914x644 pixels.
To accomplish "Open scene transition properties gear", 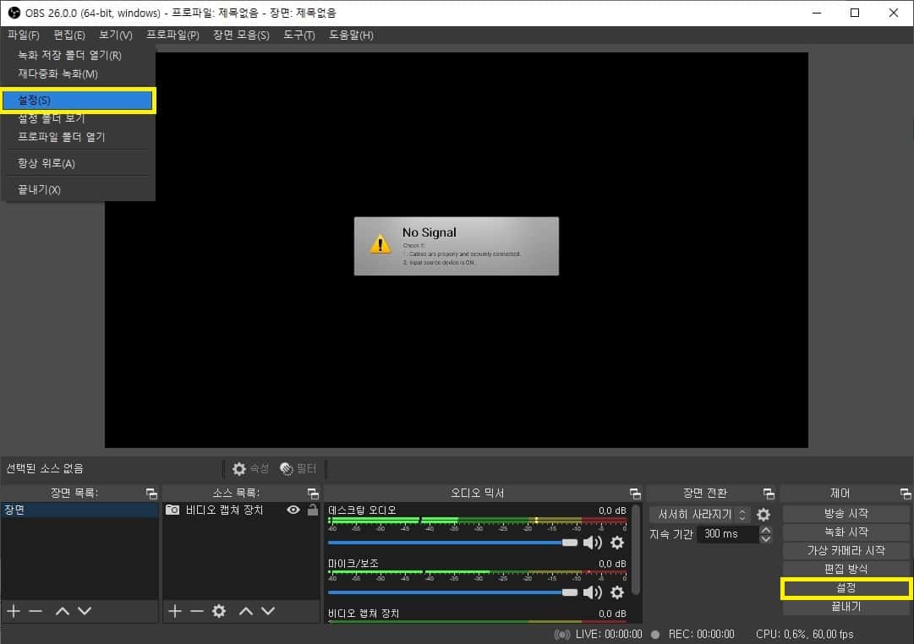I will tap(763, 515).
